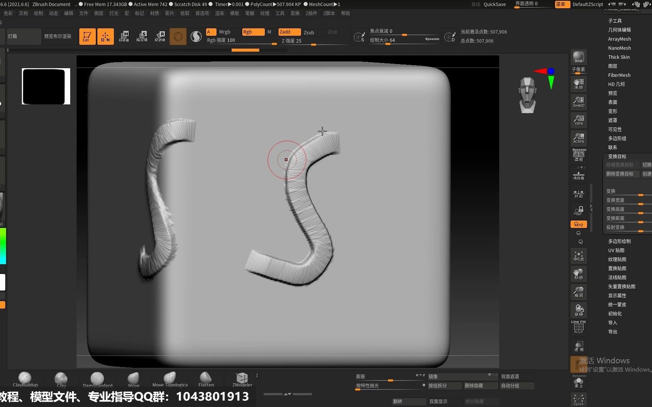Click the QuickSave button
652x407 pixels.
pyautogui.click(x=494, y=4)
